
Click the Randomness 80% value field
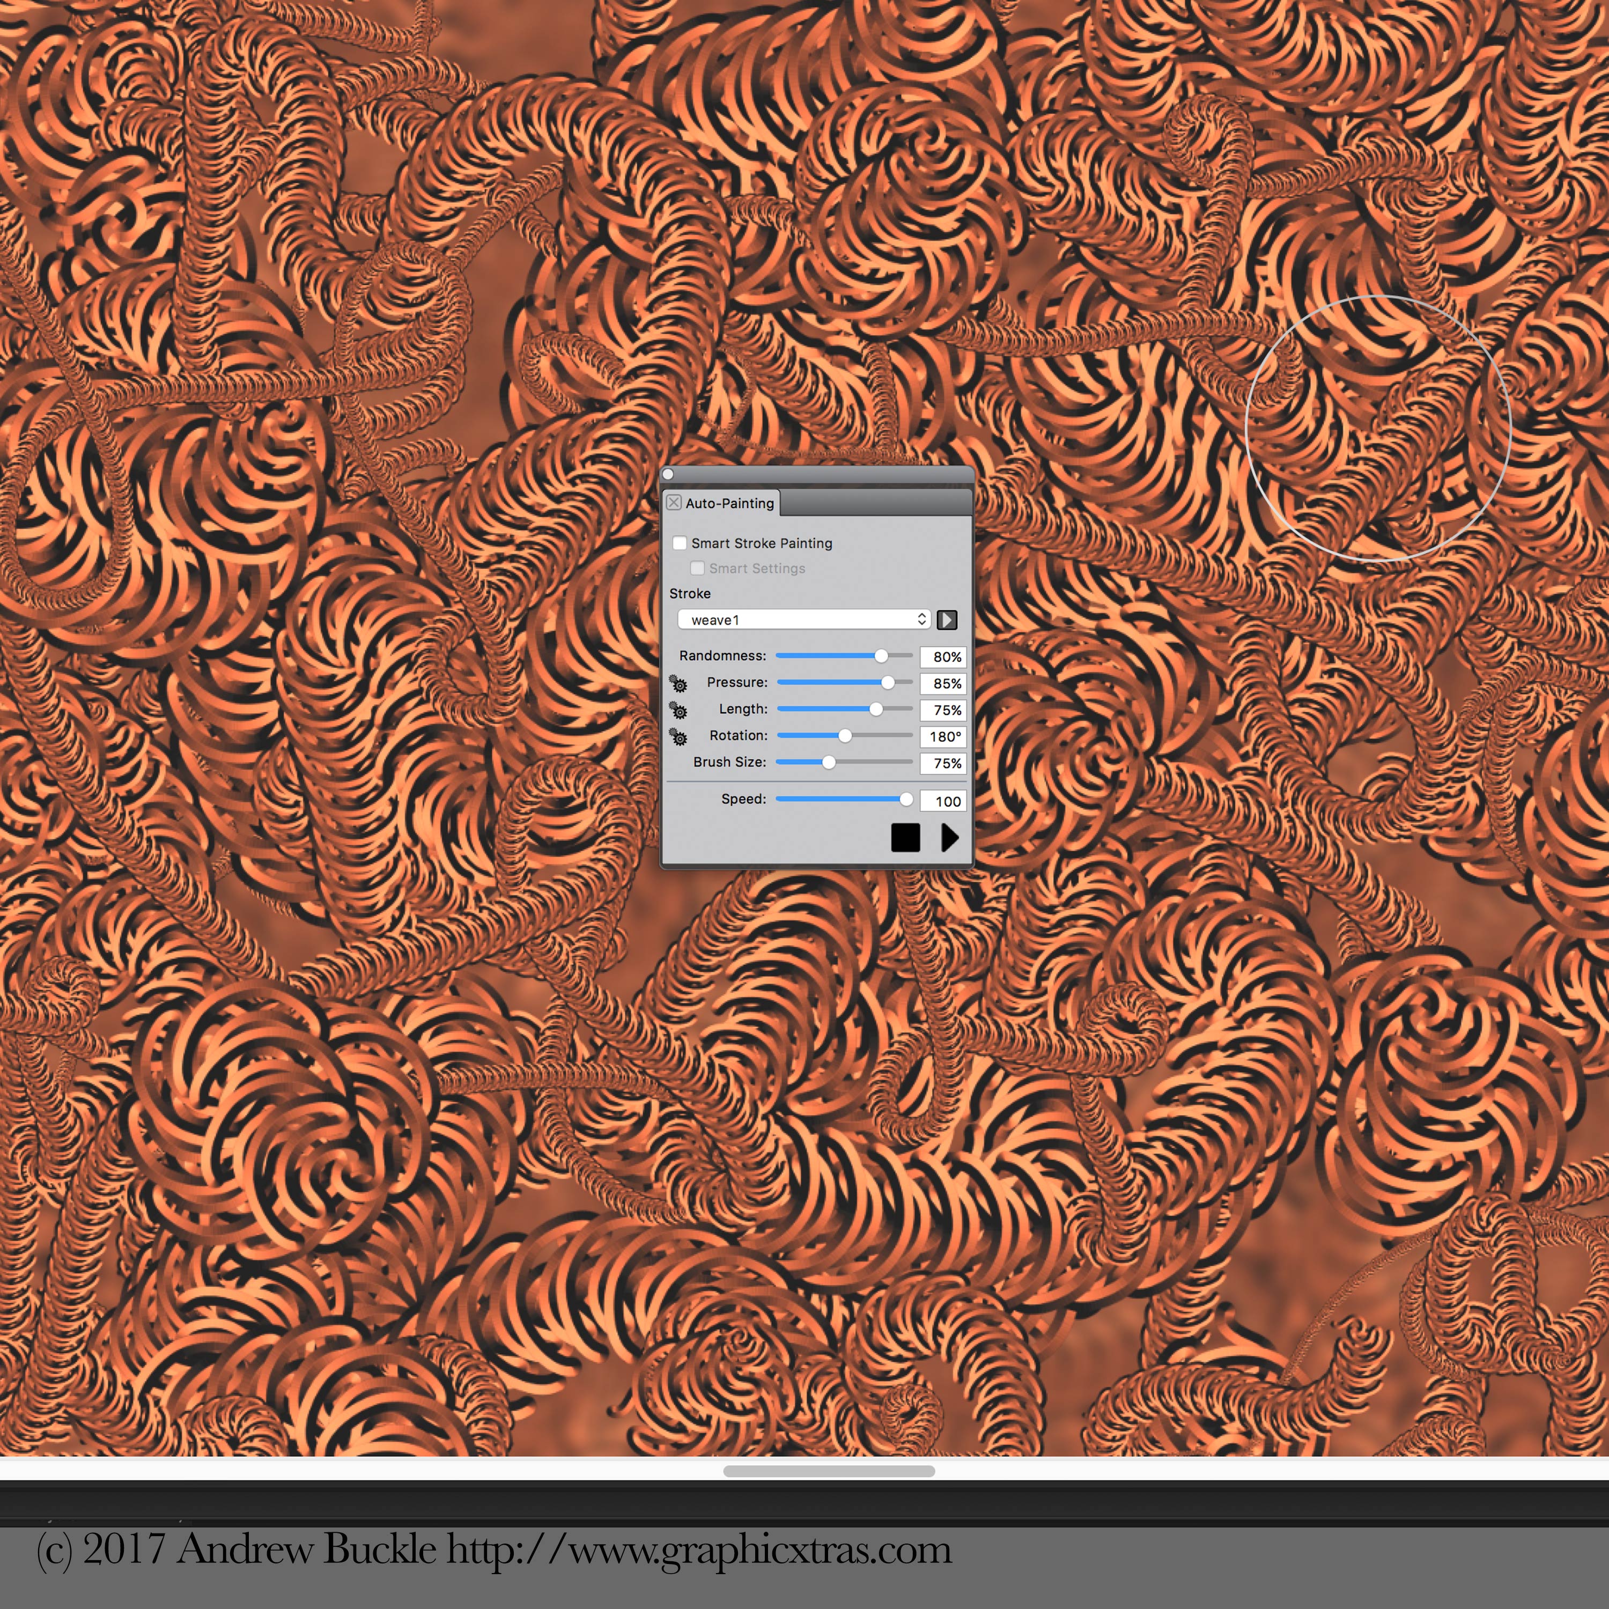943,656
